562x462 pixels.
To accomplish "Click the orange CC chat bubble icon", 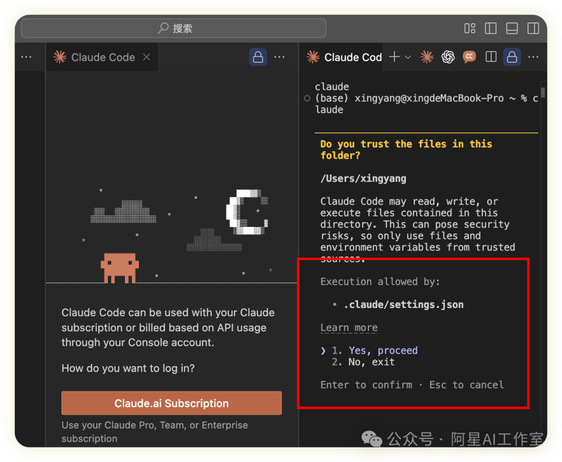I will [469, 57].
